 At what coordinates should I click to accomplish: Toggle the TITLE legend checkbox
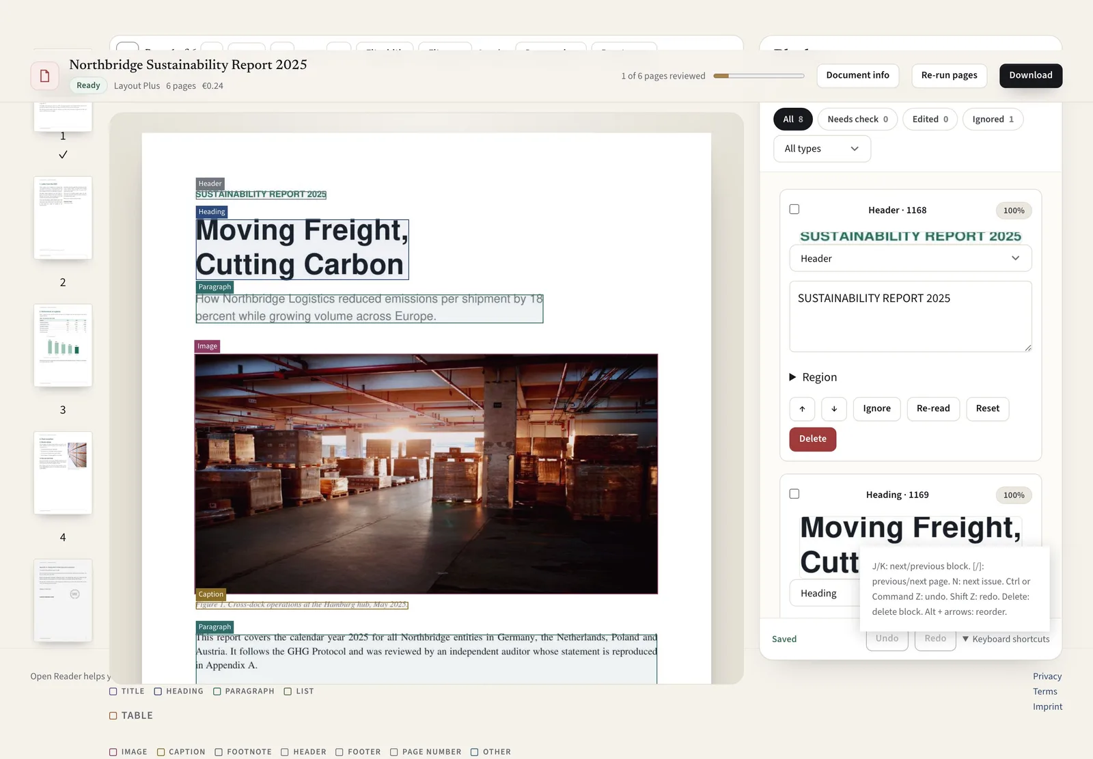[x=113, y=691]
